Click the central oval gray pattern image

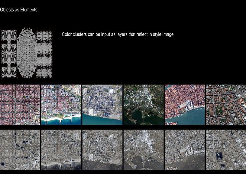coord(26,53)
